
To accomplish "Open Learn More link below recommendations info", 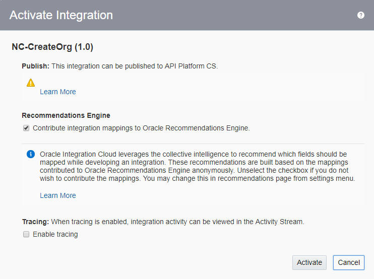I will click(58, 195).
